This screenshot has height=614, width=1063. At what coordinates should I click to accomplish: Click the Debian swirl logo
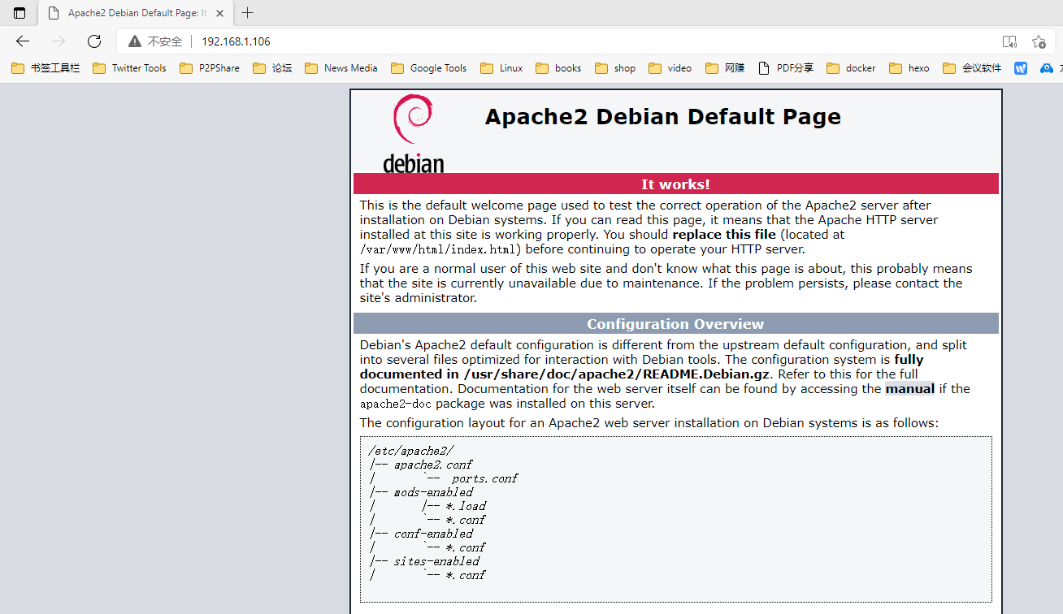pos(413,133)
